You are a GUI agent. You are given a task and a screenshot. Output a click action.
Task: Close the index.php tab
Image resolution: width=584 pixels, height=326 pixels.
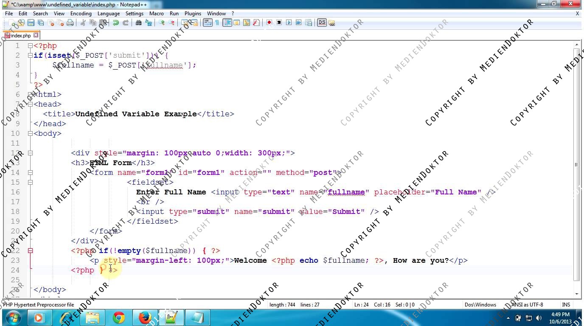pos(36,36)
